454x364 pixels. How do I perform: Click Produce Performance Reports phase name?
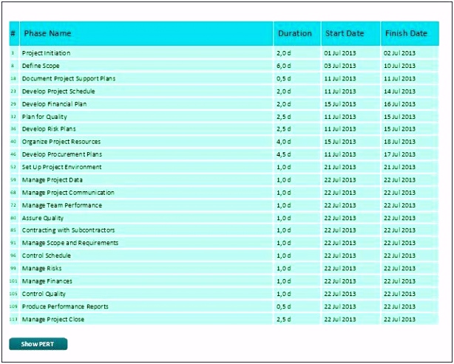coord(65,306)
